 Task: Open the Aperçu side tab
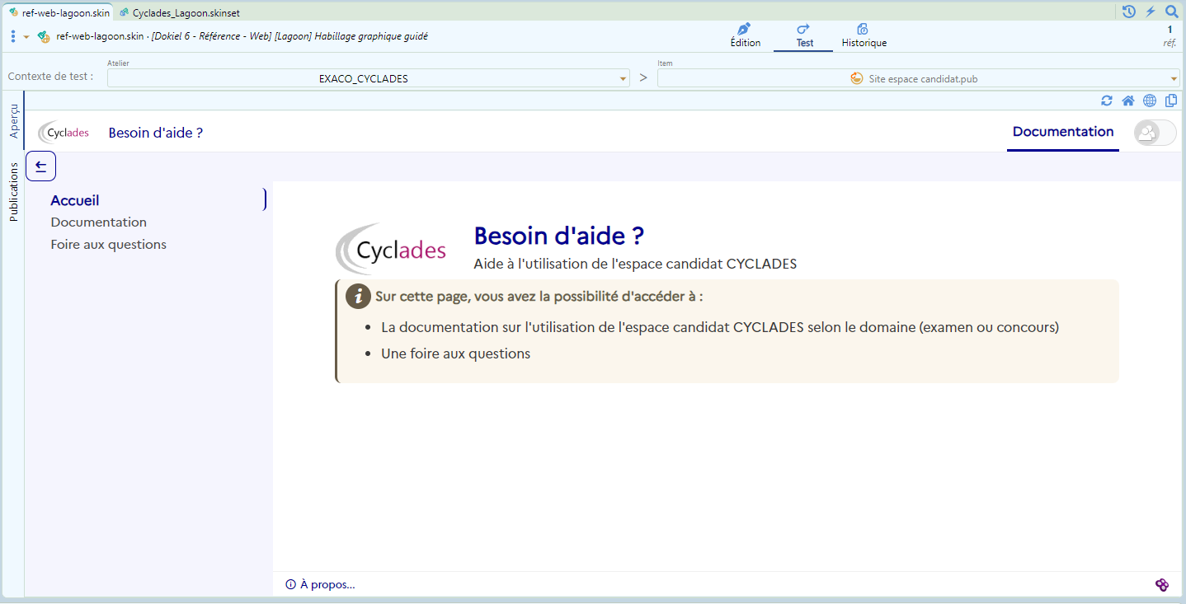point(14,120)
